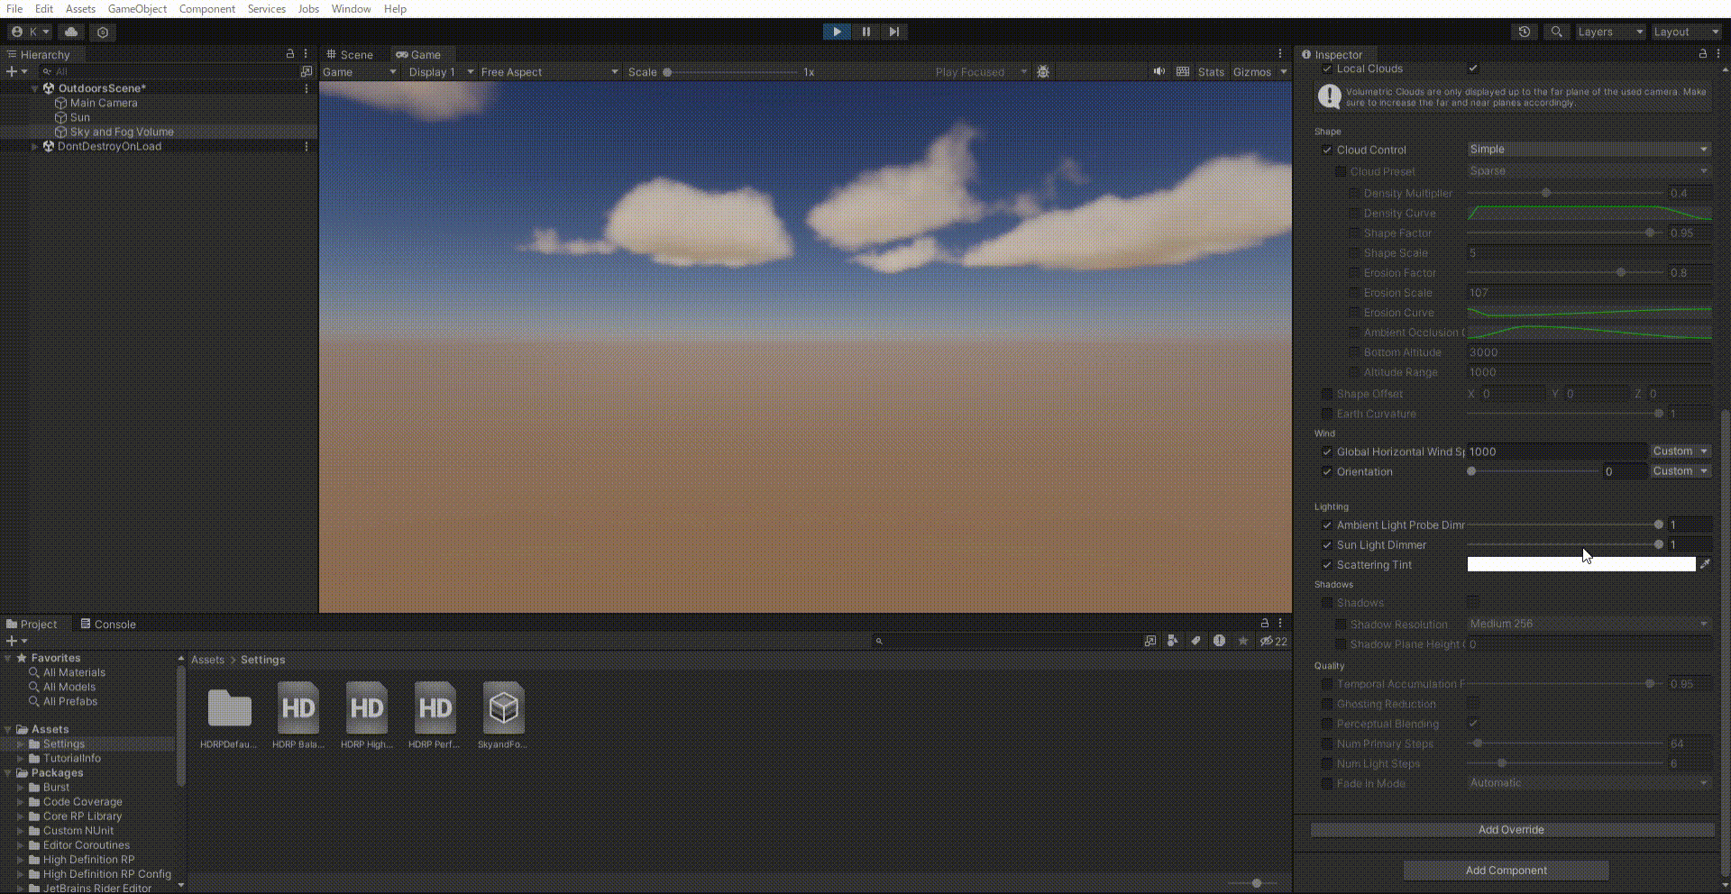Advance one frame with the Step button
The image size is (1731, 894).
tap(893, 32)
